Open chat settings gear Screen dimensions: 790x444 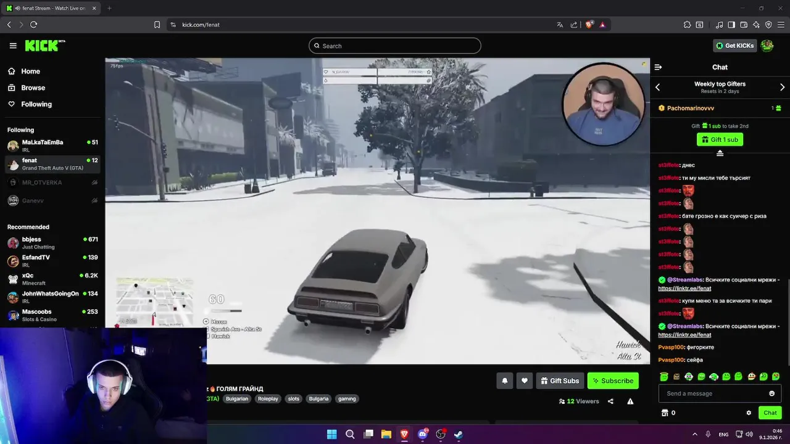click(x=749, y=413)
